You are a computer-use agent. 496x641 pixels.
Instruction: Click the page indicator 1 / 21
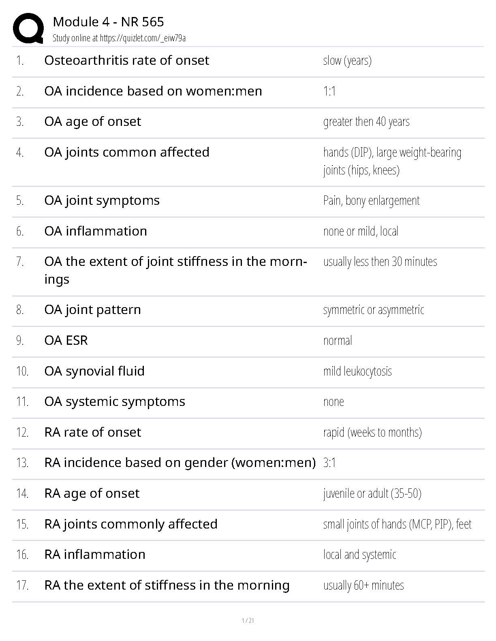[248, 621]
